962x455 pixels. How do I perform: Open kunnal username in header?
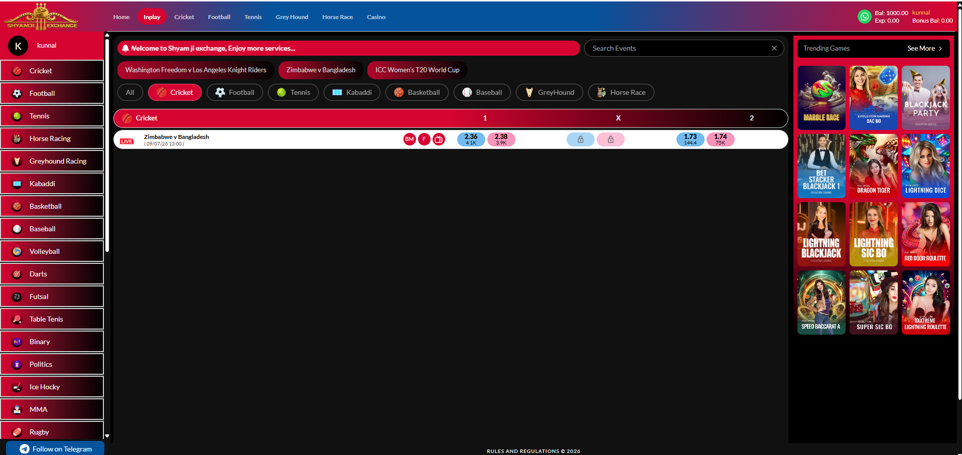point(921,13)
